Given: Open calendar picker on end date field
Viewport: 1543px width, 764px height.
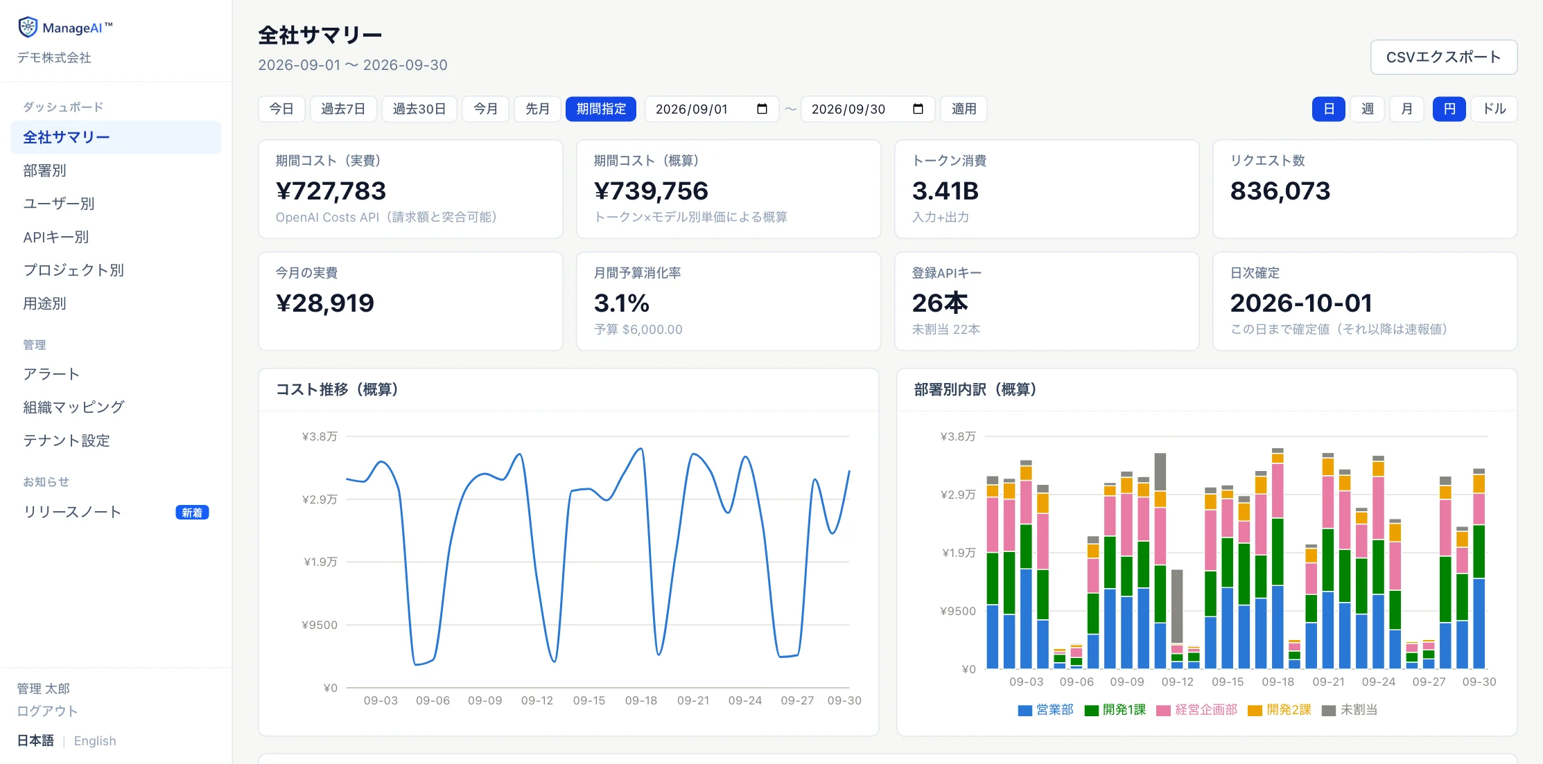Looking at the screenshot, I should pyautogui.click(x=918, y=109).
